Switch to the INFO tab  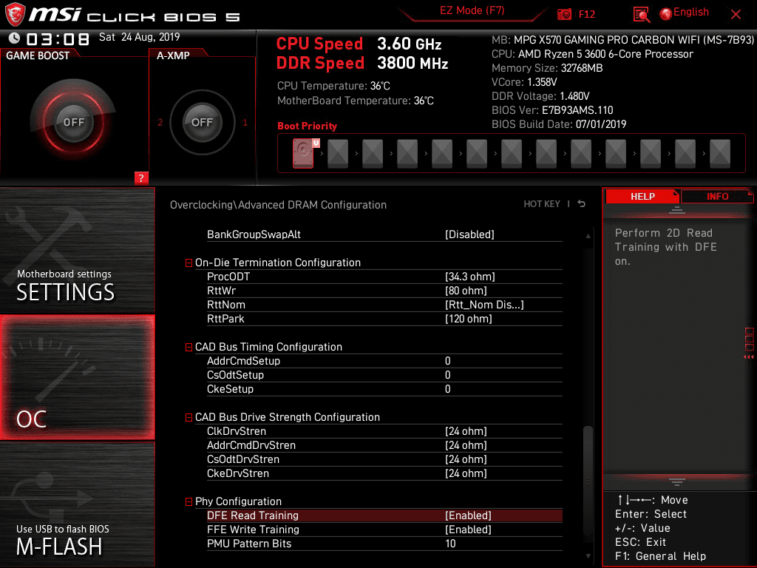pyautogui.click(x=717, y=196)
